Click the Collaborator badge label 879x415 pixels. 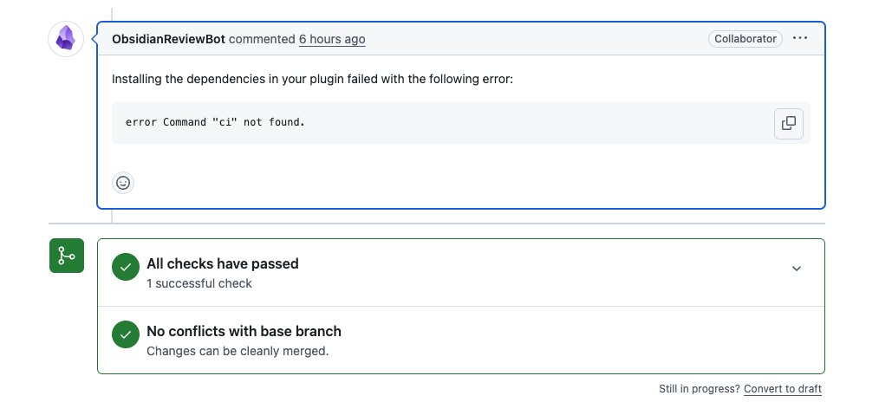click(746, 39)
